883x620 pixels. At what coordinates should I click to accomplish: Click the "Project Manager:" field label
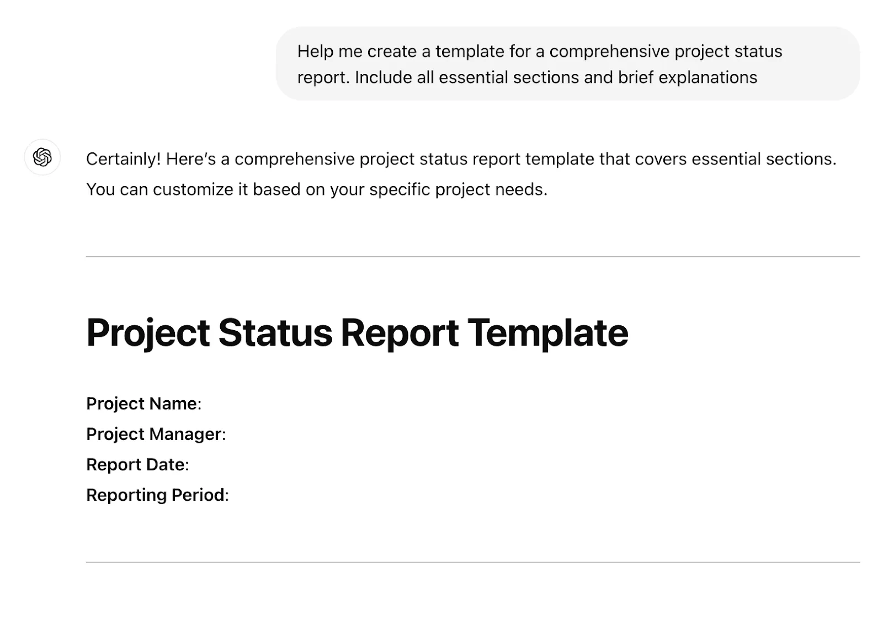tap(156, 434)
